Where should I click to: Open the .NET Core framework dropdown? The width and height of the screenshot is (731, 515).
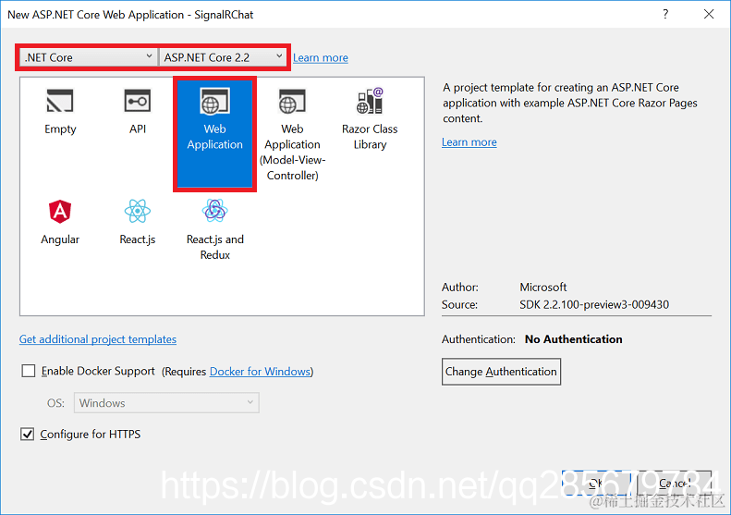pos(88,57)
